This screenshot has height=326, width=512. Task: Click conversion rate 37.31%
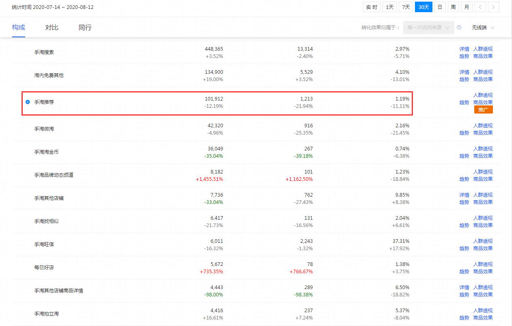pos(401,241)
